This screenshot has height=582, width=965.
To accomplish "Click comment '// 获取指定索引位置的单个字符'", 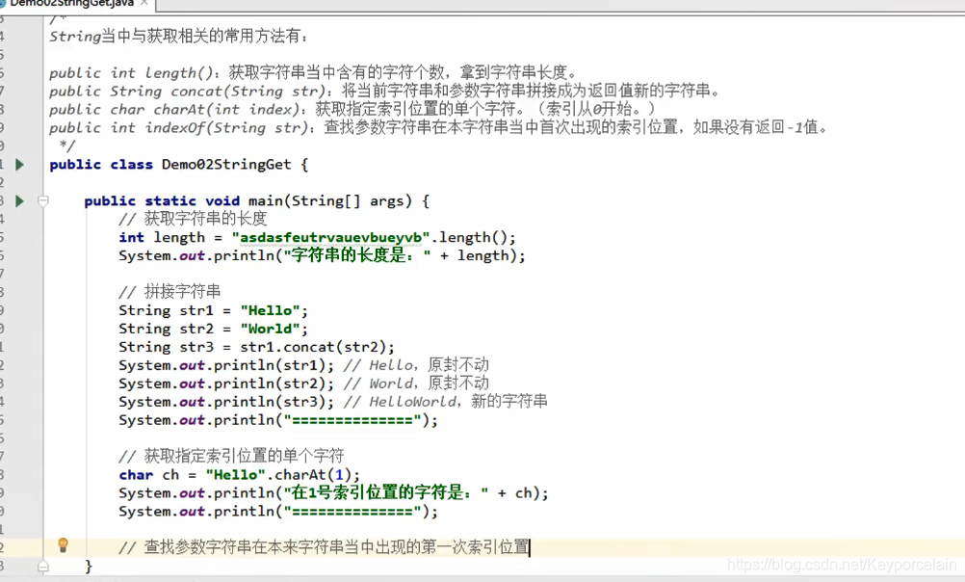I will click(231, 457).
